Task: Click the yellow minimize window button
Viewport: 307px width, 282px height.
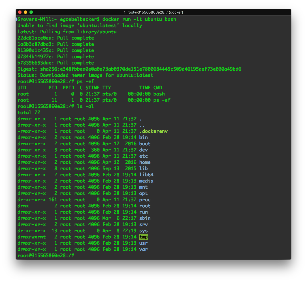Action: (x=25, y=12)
